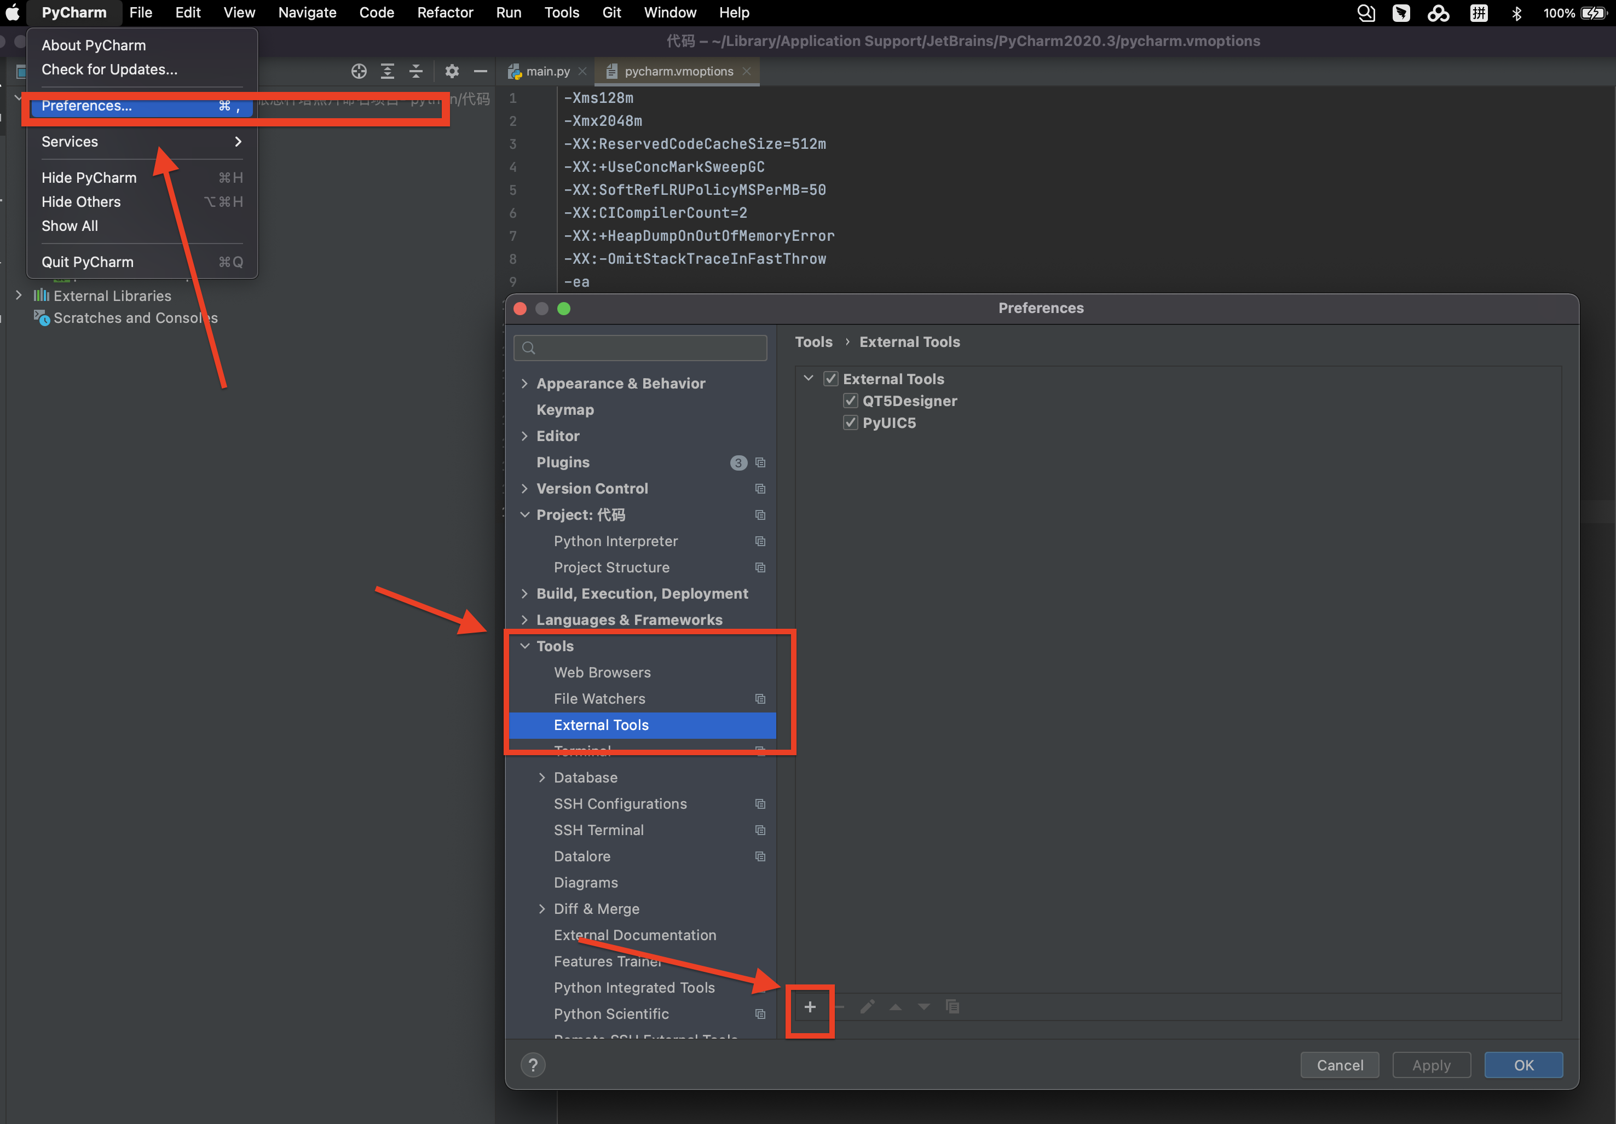The height and width of the screenshot is (1124, 1616).
Task: Switch to the main.py tab
Action: point(547,71)
